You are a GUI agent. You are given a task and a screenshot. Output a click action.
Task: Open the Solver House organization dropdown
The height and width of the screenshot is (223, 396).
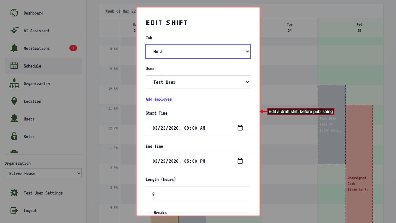click(x=43, y=173)
